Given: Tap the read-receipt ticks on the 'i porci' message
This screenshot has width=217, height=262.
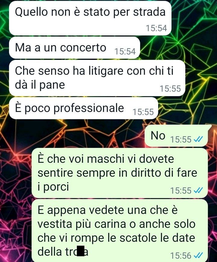Looking at the screenshot, I should [x=198, y=190].
